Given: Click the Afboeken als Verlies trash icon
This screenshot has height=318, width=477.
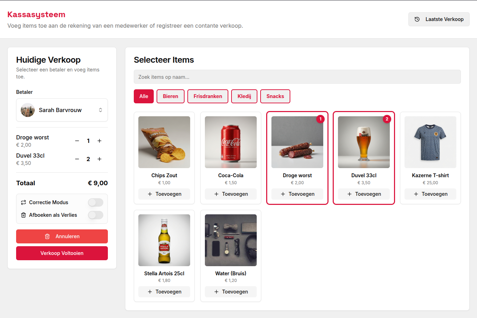Looking at the screenshot, I should point(23,215).
